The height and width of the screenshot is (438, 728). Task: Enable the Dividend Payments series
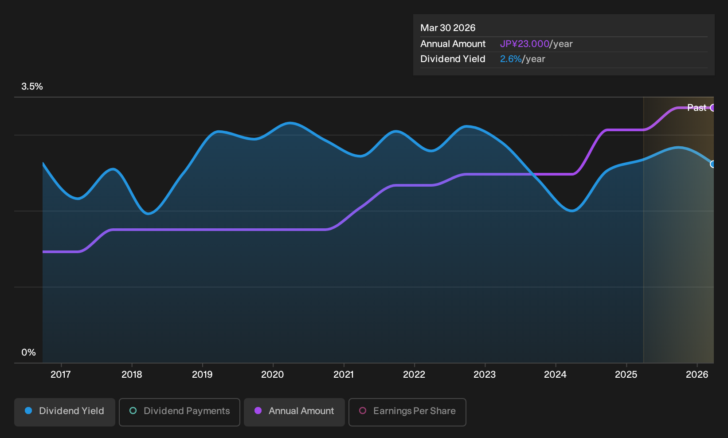click(x=180, y=412)
